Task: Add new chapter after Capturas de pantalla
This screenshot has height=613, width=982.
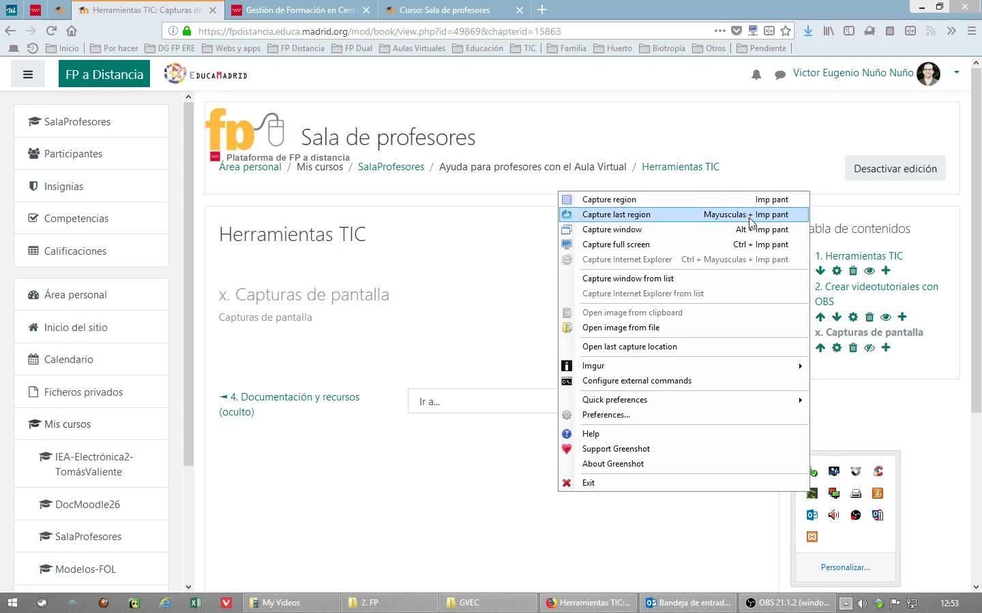Action: coord(886,347)
